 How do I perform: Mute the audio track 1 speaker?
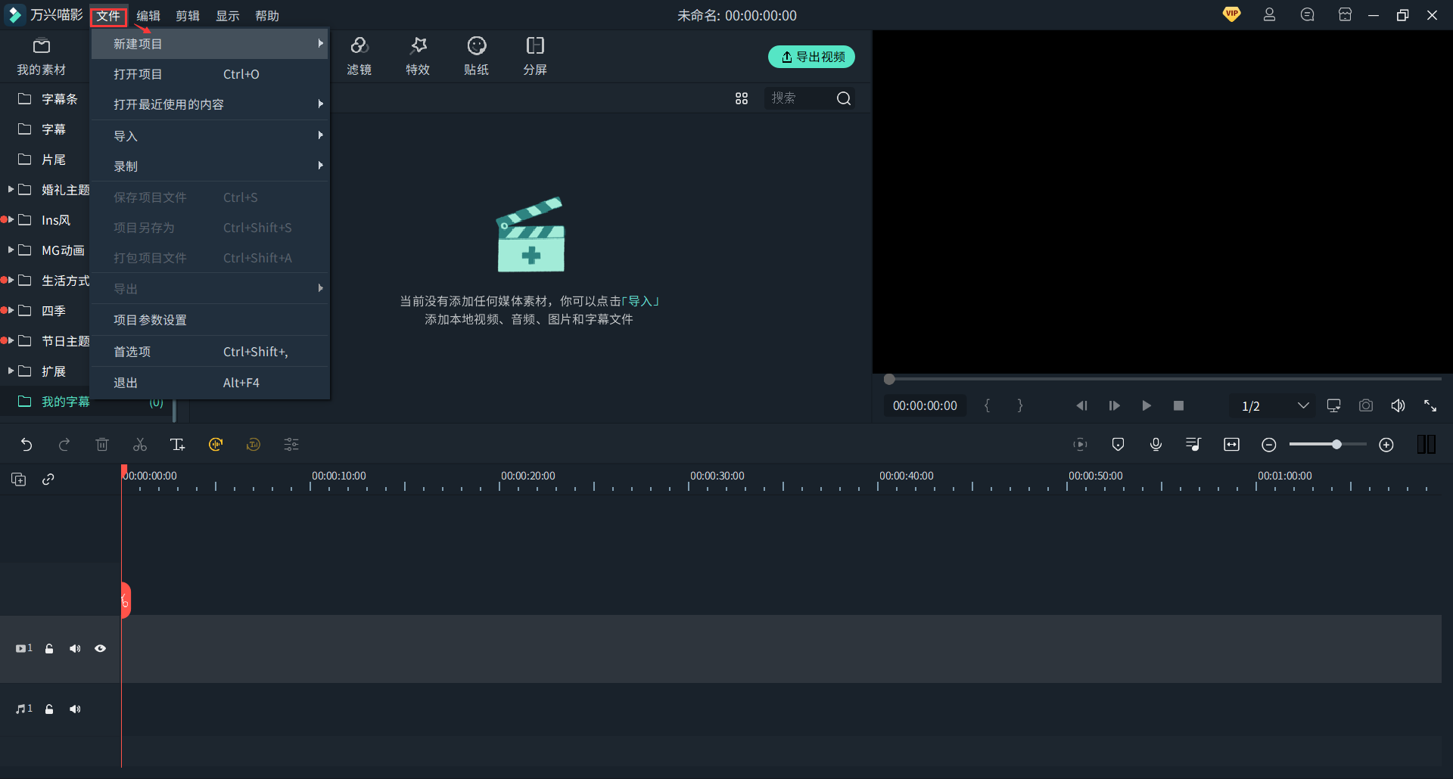[75, 709]
